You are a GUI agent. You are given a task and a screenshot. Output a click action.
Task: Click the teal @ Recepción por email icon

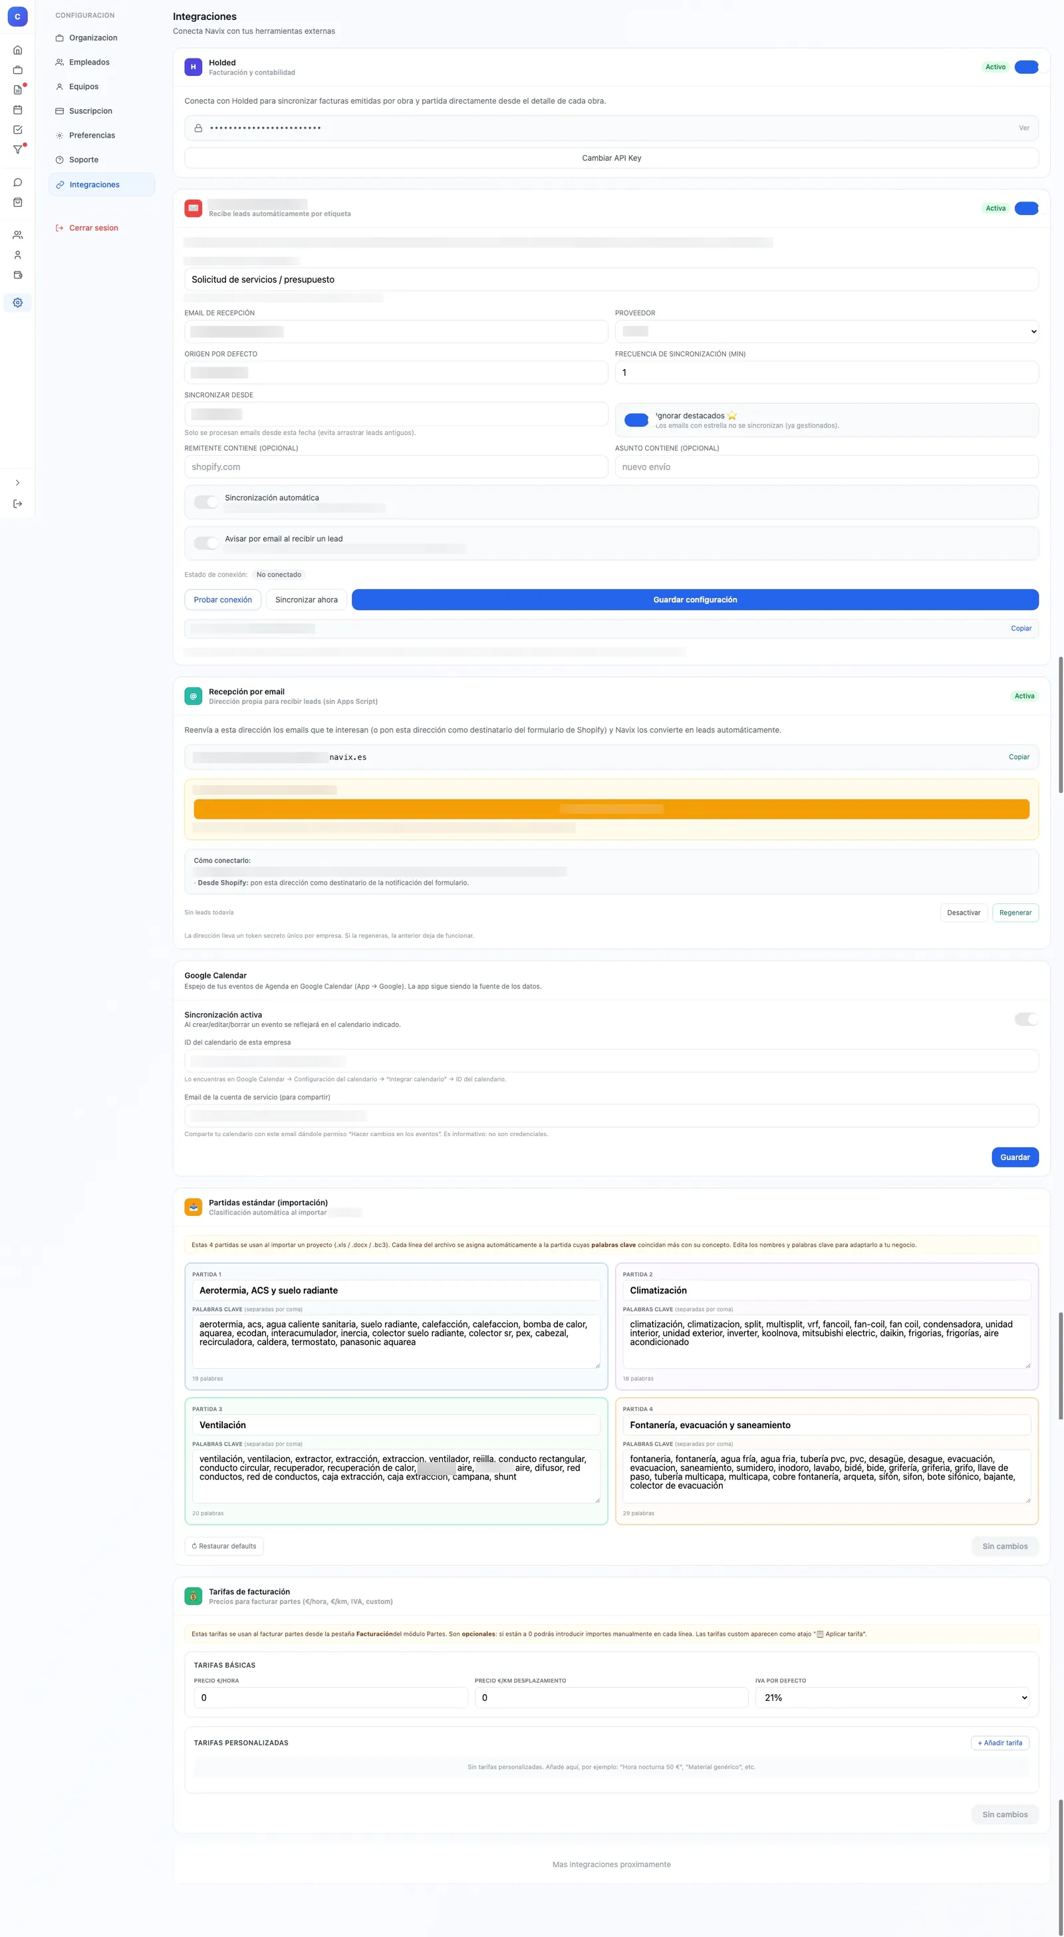pyautogui.click(x=194, y=696)
